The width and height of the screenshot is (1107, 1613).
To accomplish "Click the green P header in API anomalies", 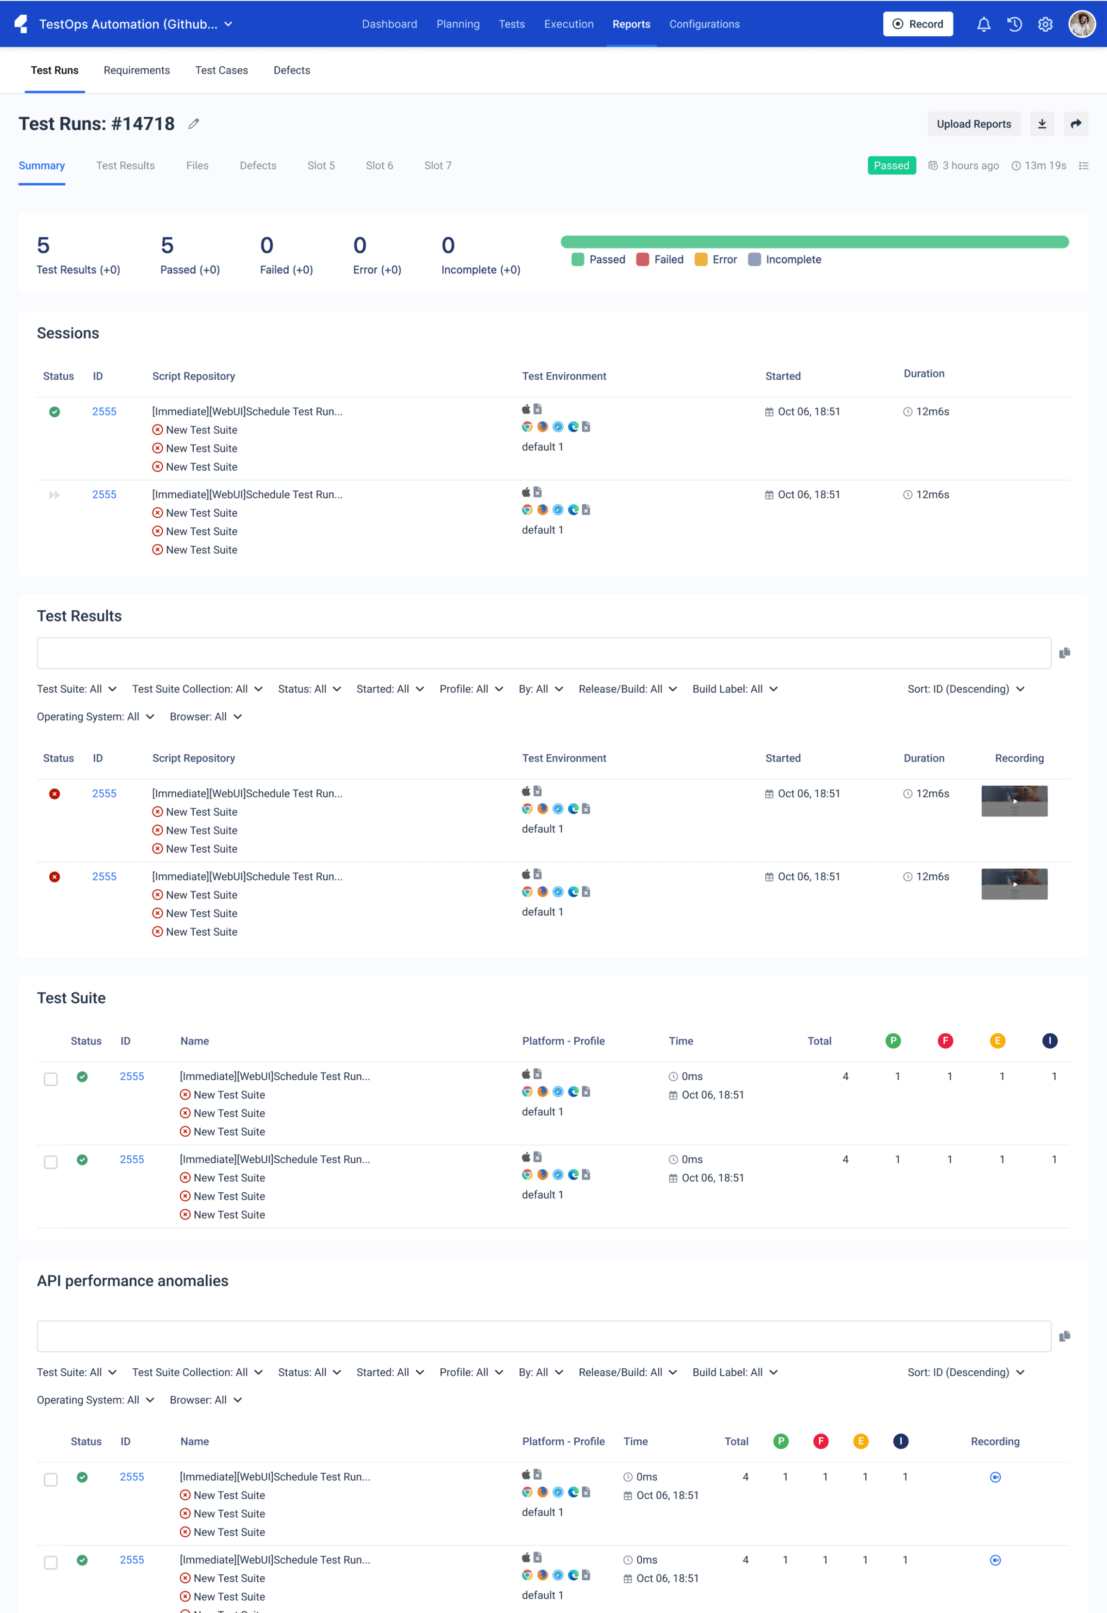I will tap(781, 1442).
